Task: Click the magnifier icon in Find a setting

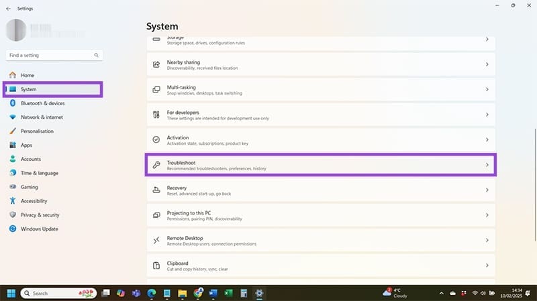Action: coord(96,55)
